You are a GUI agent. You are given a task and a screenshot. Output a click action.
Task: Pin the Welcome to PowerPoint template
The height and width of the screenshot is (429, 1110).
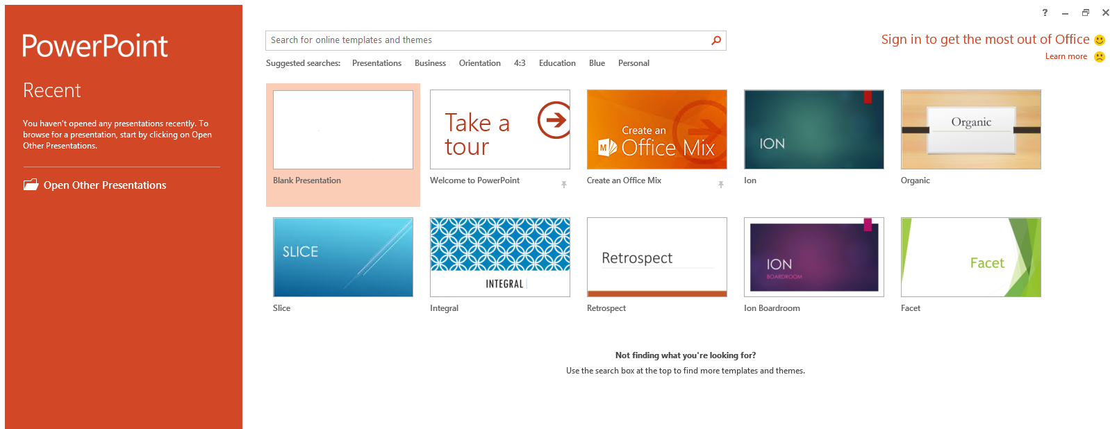564,184
